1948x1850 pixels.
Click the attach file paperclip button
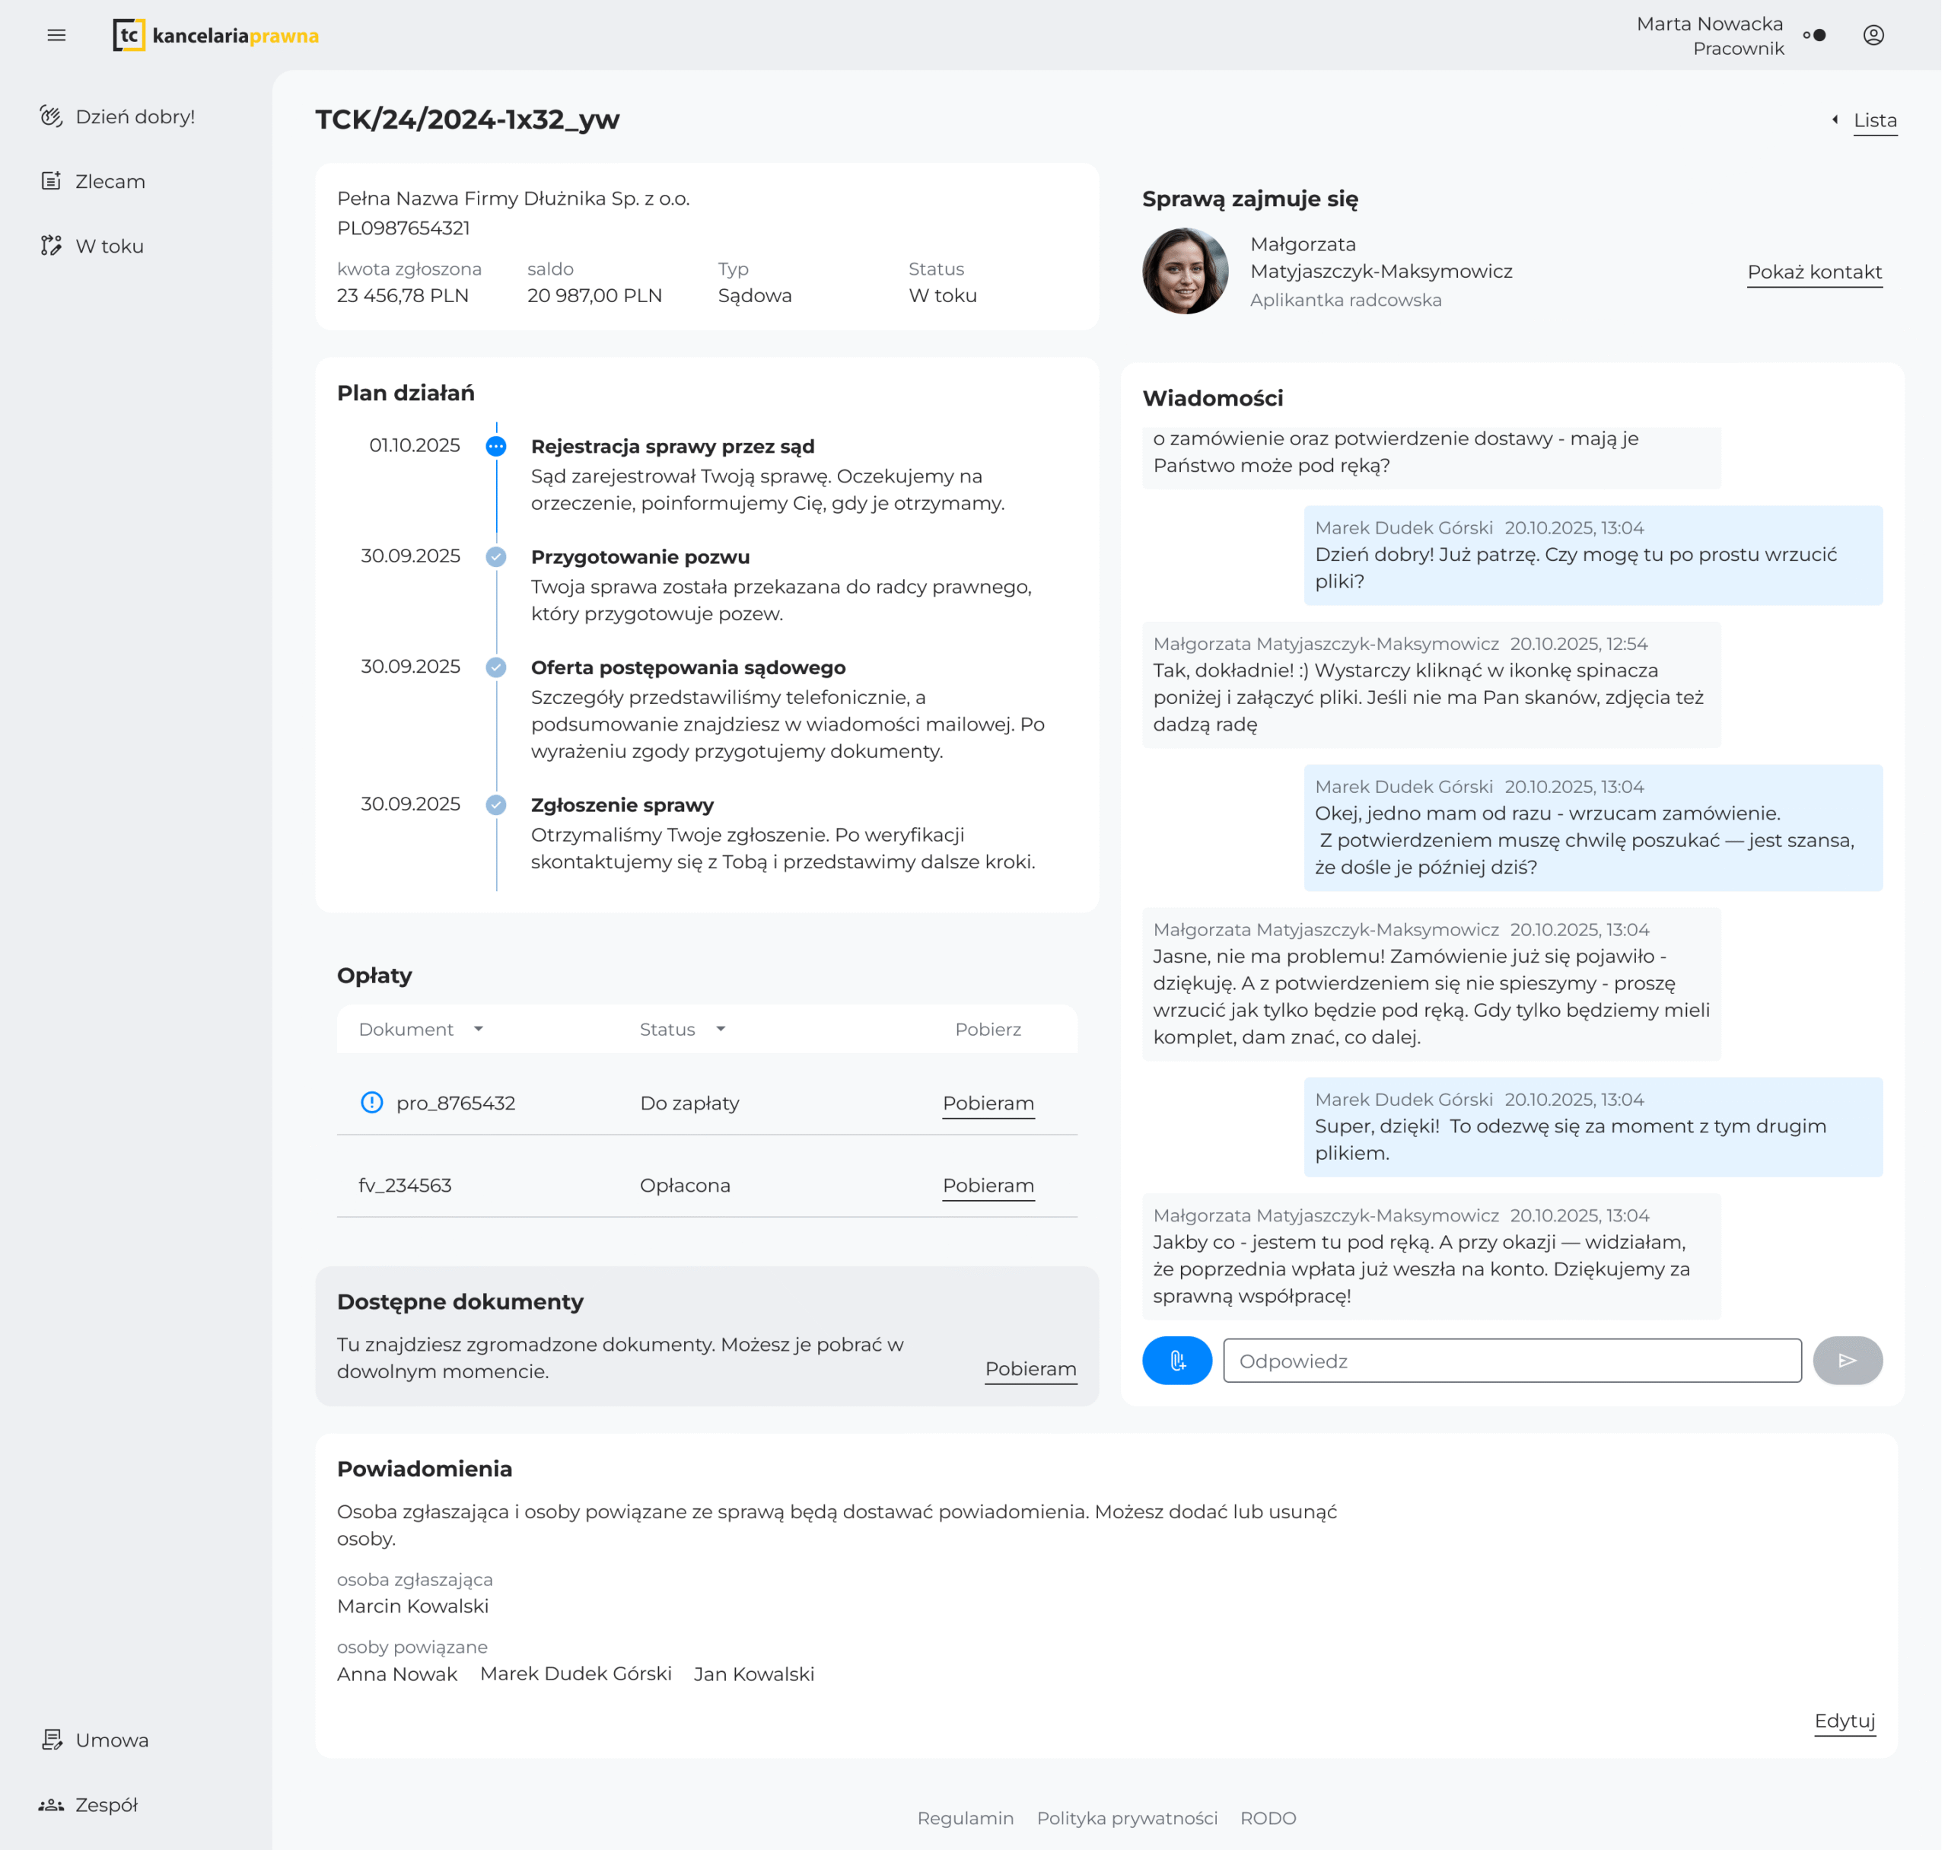click(x=1176, y=1360)
